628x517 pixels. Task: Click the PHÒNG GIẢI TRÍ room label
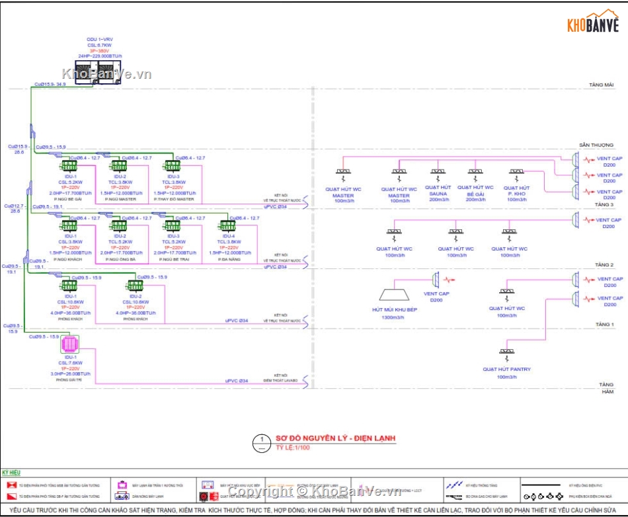pos(69,379)
